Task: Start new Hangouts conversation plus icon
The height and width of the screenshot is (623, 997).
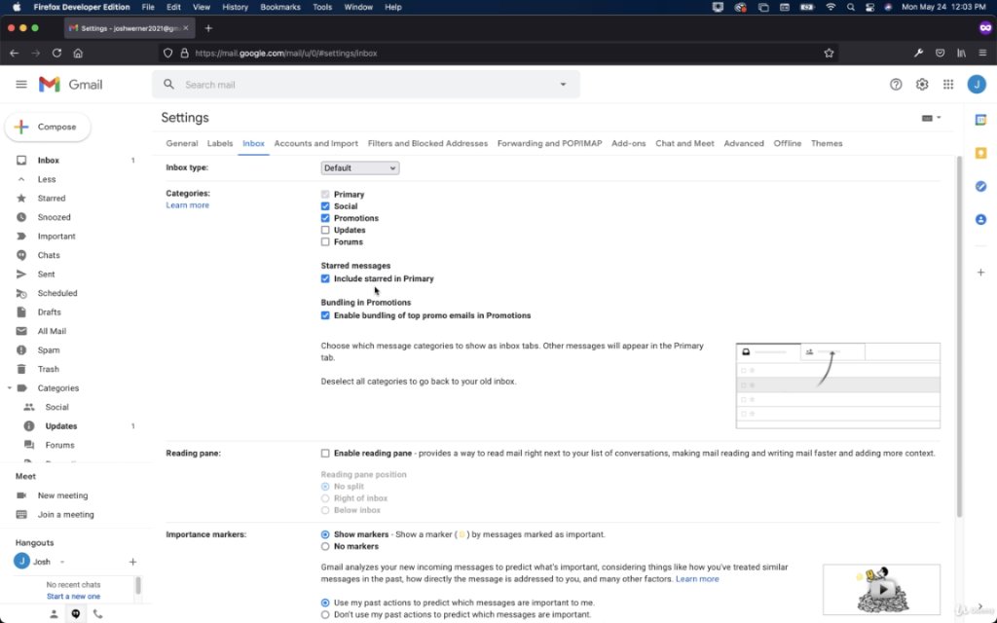Action: coord(132,562)
